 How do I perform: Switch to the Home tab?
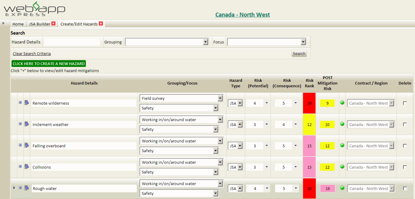tap(18, 24)
